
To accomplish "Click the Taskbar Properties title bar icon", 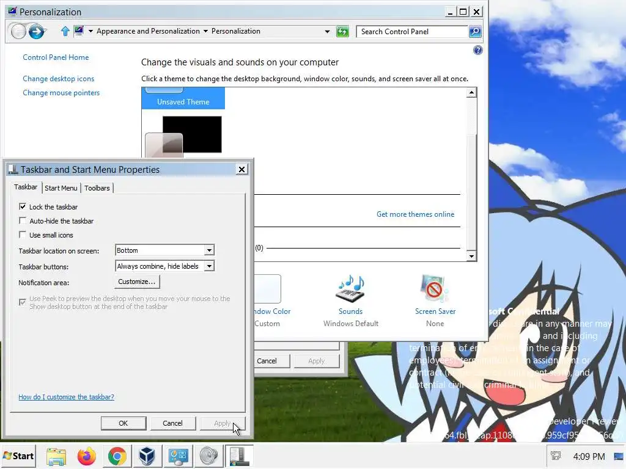I will 13,170.
